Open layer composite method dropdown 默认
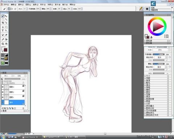The width and height of the screenshot is (174, 139). tap(7, 76)
